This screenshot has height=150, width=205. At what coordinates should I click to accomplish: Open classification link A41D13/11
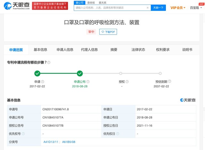coord(51,142)
